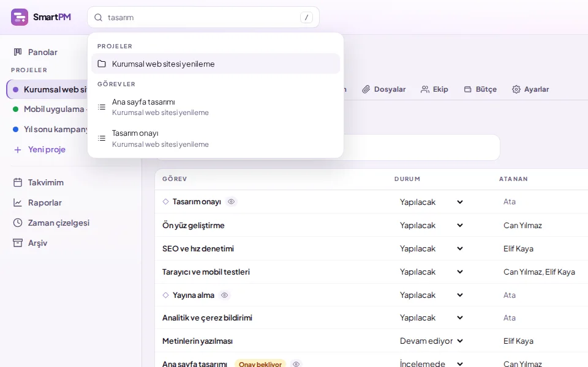Open Kurumsal web sitesi project in sidebar
Image resolution: width=588 pixels, height=367 pixels.
(47, 89)
